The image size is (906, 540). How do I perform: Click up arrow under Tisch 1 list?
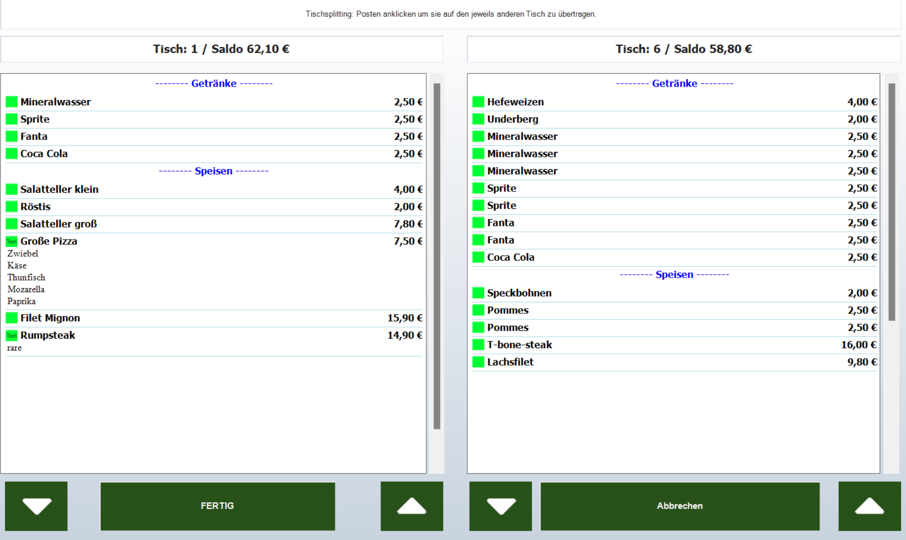(412, 506)
